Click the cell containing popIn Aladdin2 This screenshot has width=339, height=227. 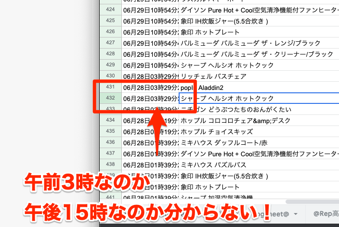pyautogui.click(x=259, y=88)
